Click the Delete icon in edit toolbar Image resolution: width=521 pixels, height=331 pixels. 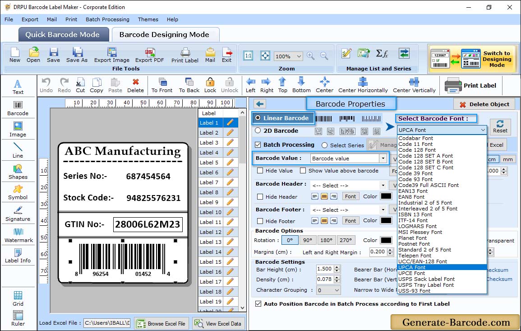(x=136, y=85)
